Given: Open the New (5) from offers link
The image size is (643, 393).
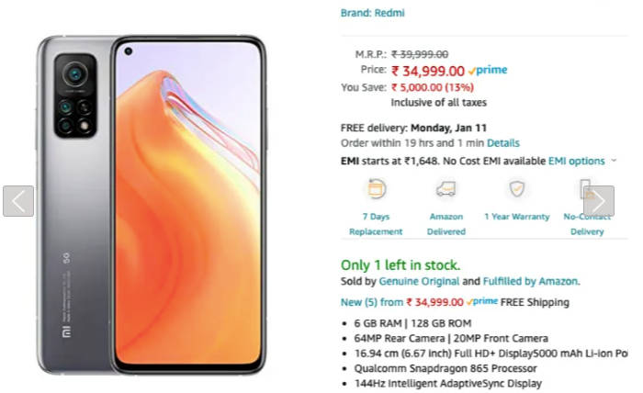Looking at the screenshot, I should point(371,301).
